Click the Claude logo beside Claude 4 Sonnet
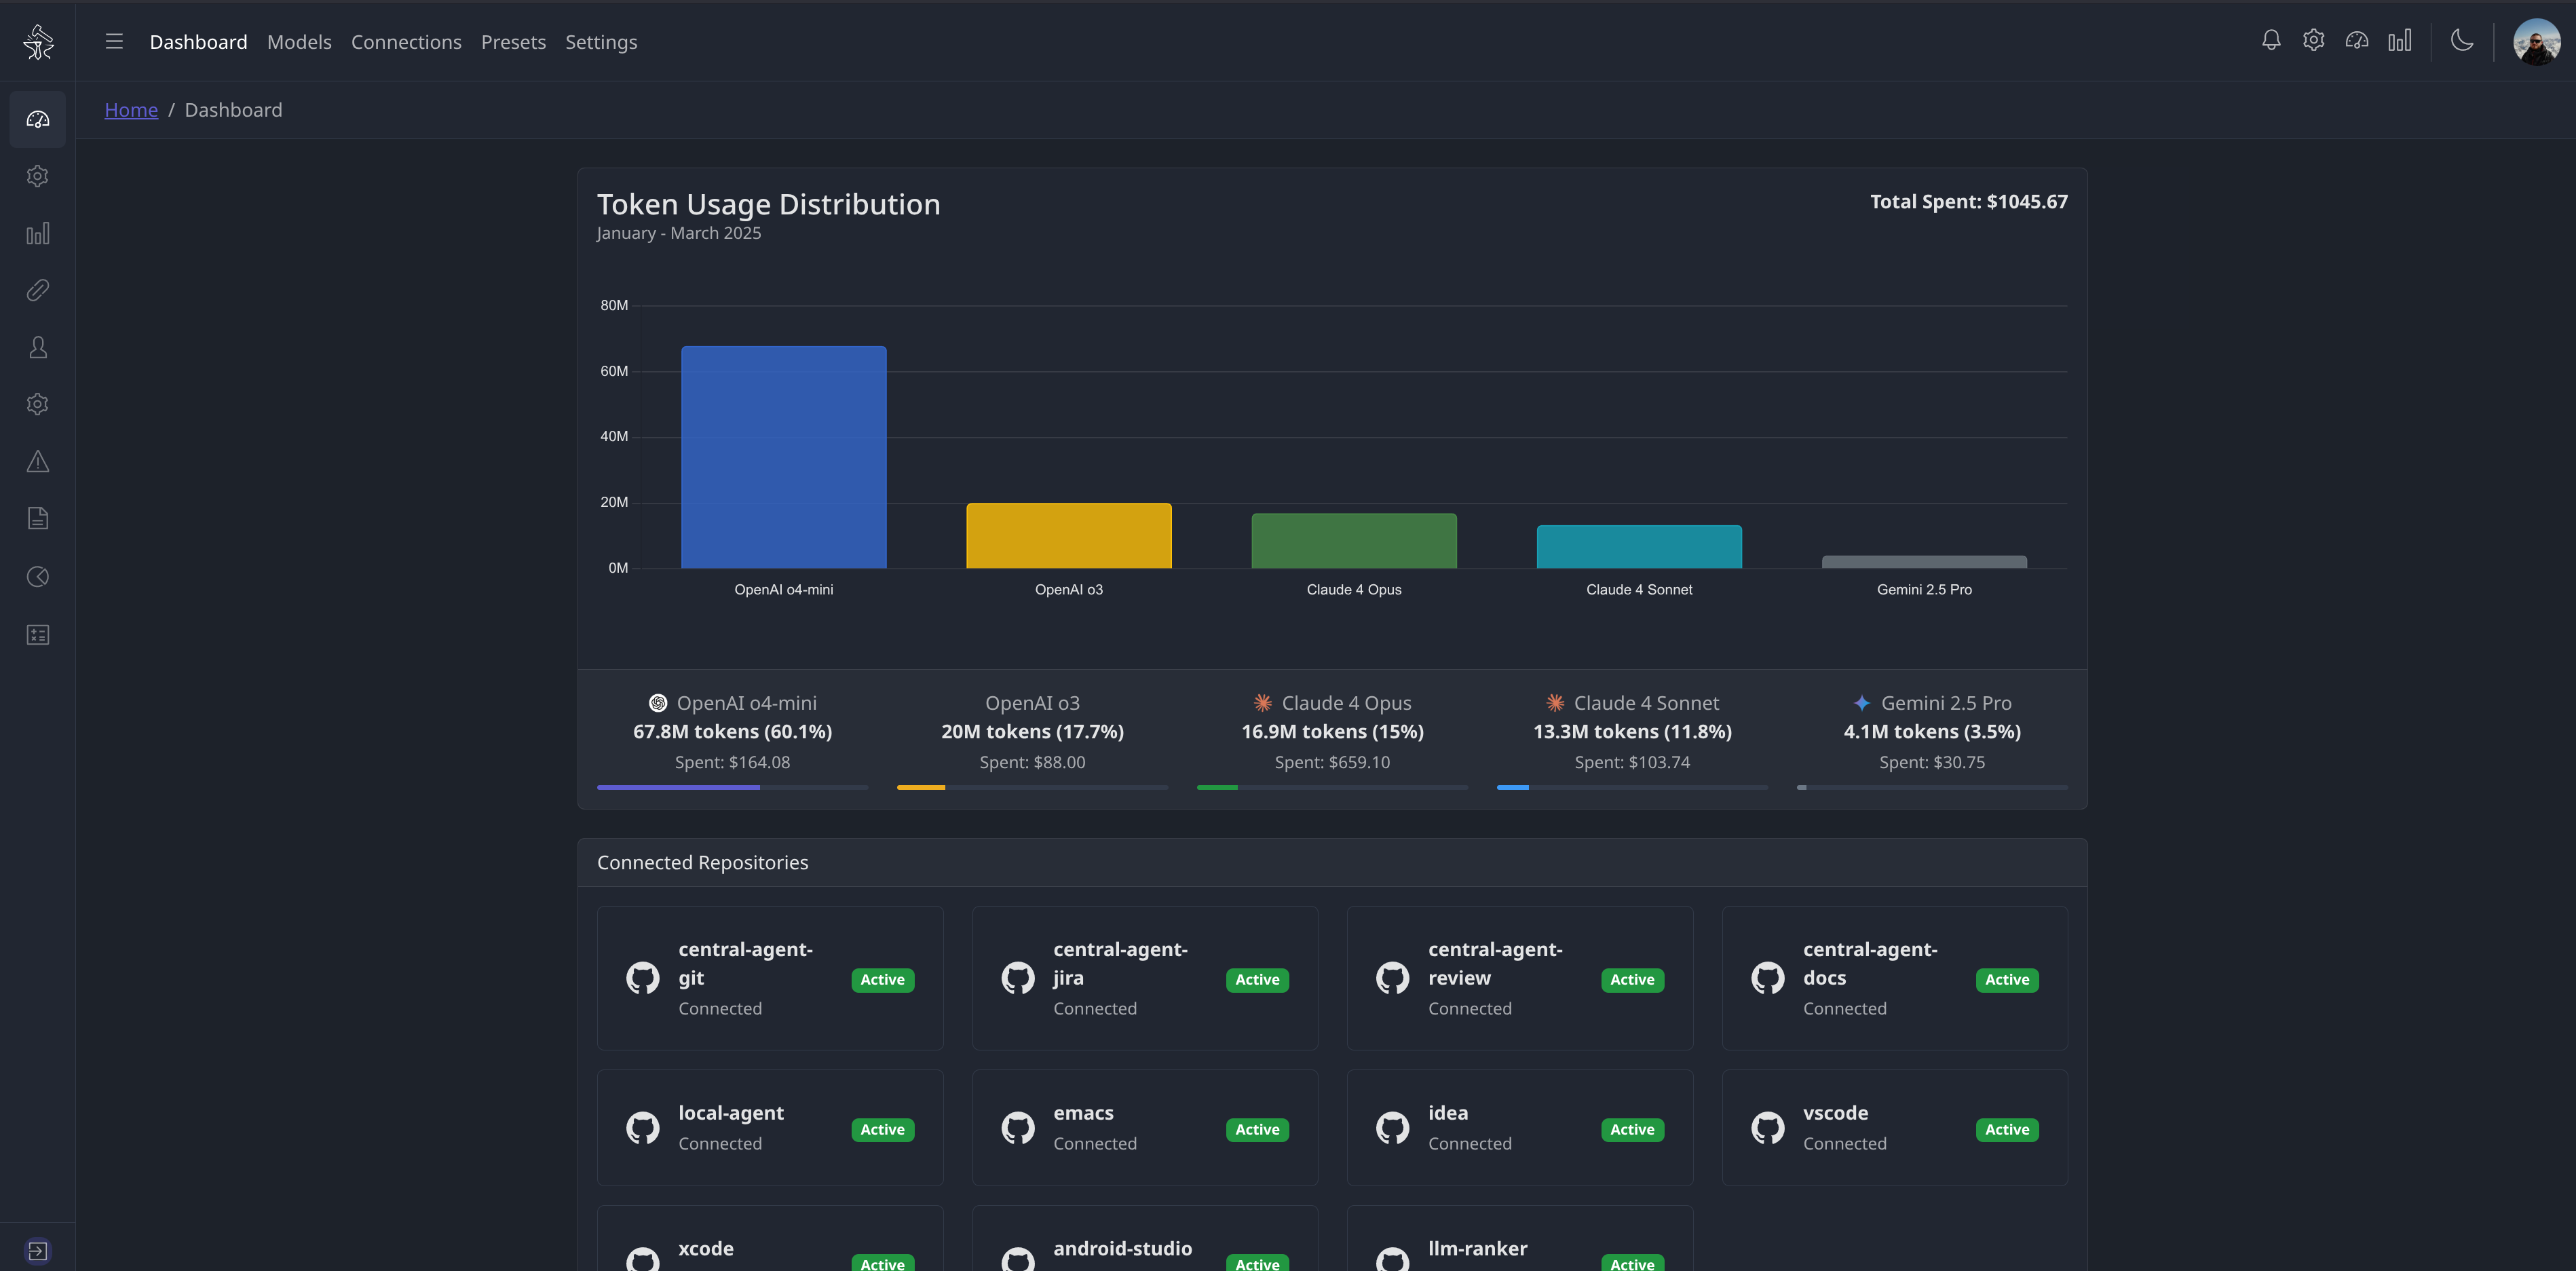The image size is (2576, 1271). (x=1555, y=703)
